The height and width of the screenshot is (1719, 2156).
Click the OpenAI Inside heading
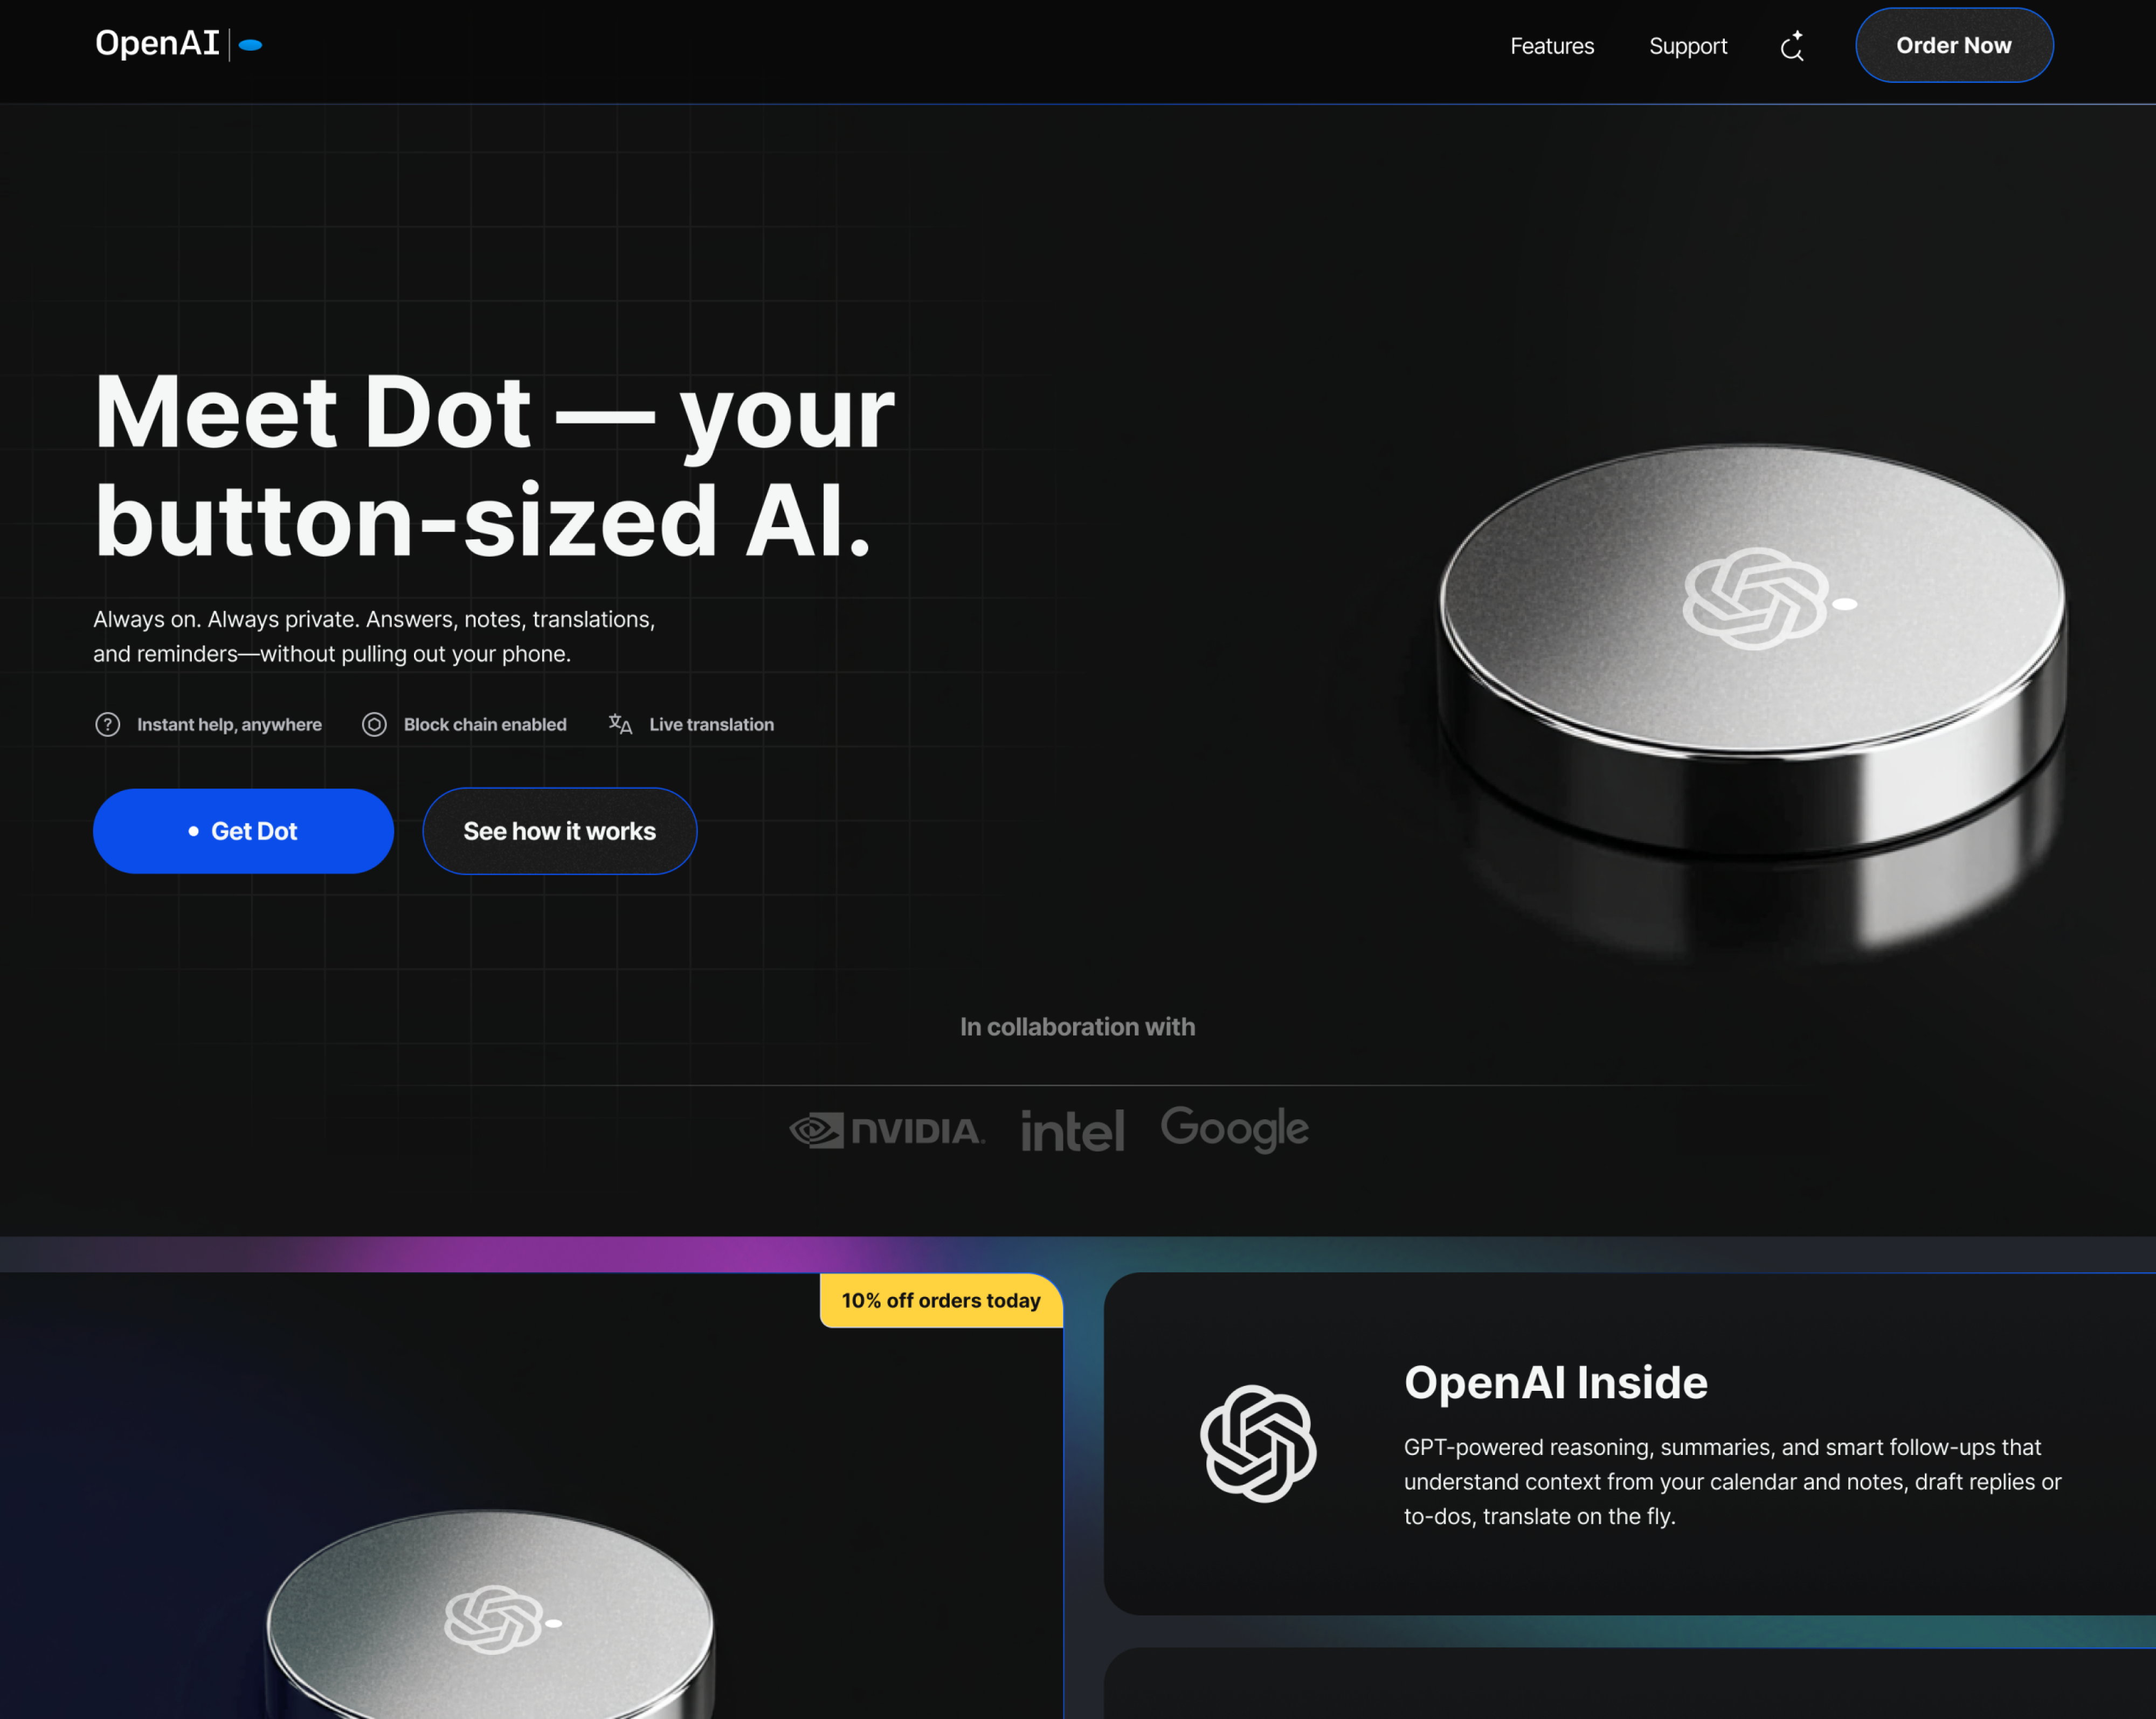pyautogui.click(x=1556, y=1382)
